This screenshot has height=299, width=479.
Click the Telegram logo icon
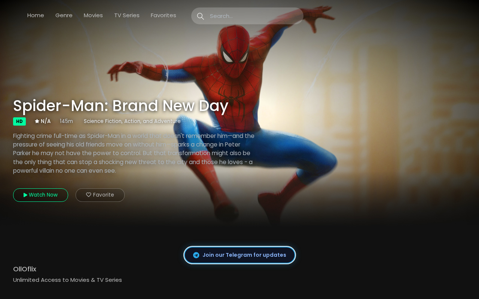click(x=196, y=255)
